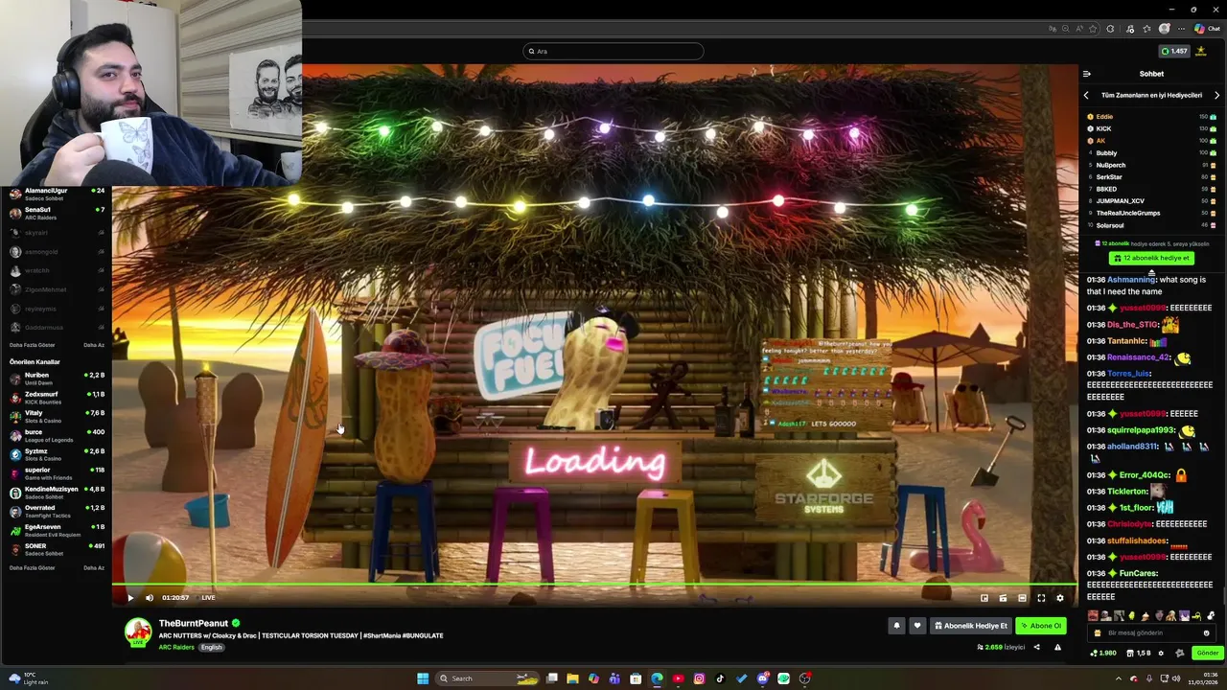Mute the stream volume speaker icon

coord(150,598)
